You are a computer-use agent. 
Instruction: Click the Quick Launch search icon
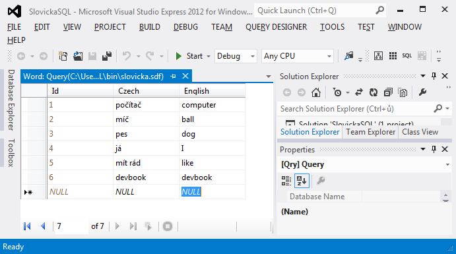pyautogui.click(x=379, y=11)
